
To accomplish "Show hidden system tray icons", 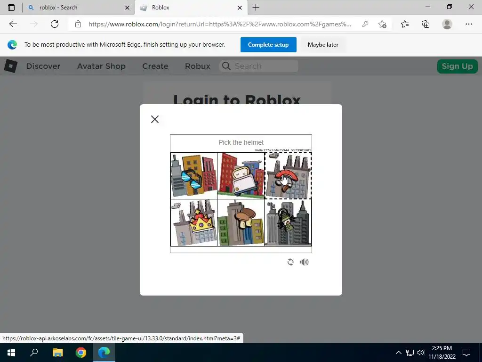I will (398, 353).
